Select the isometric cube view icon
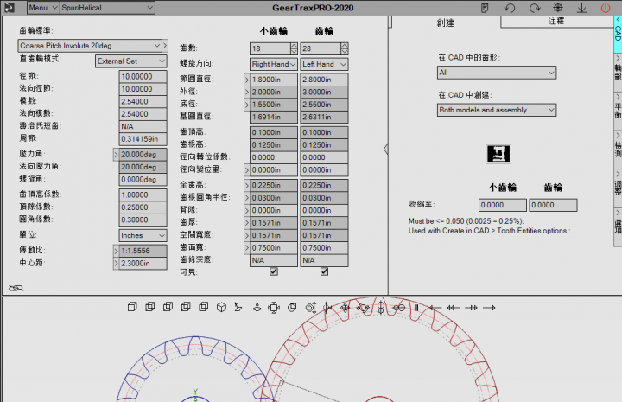622x402 pixels. tap(221, 307)
